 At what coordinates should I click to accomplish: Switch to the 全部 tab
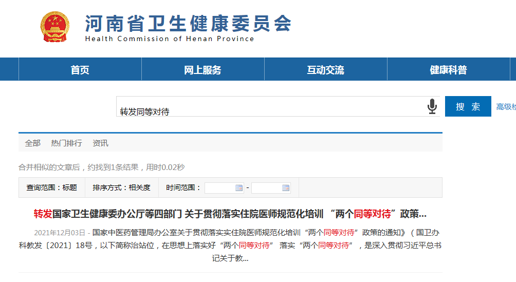(33, 143)
